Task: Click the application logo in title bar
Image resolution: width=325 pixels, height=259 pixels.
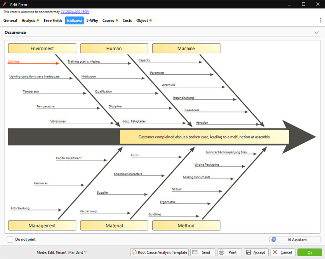Action: click(5, 4)
